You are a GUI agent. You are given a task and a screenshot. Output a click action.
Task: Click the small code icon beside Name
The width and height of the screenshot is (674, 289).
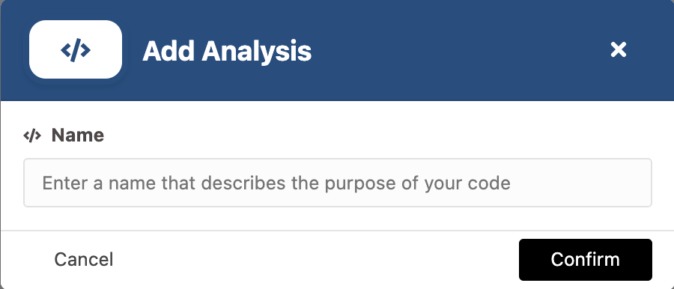pos(32,136)
